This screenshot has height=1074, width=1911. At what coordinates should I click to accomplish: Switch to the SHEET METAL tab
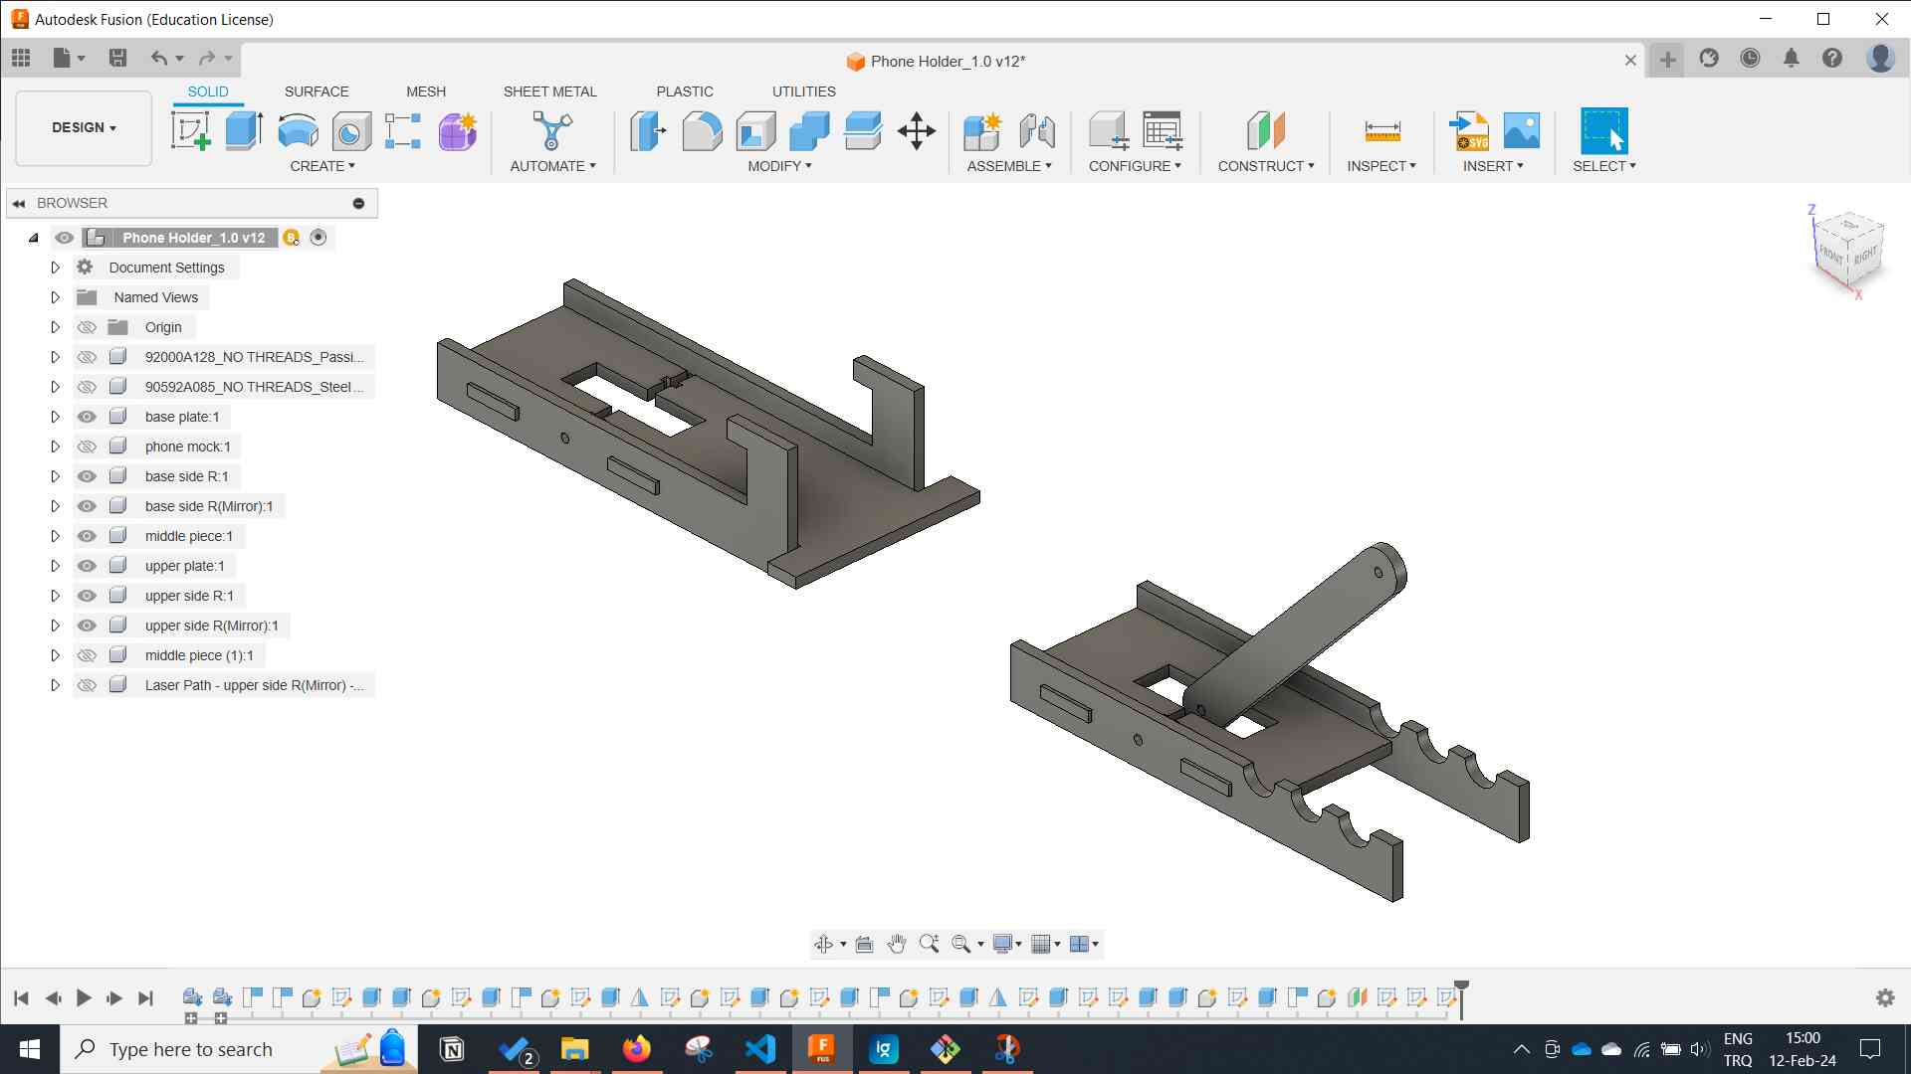click(550, 91)
